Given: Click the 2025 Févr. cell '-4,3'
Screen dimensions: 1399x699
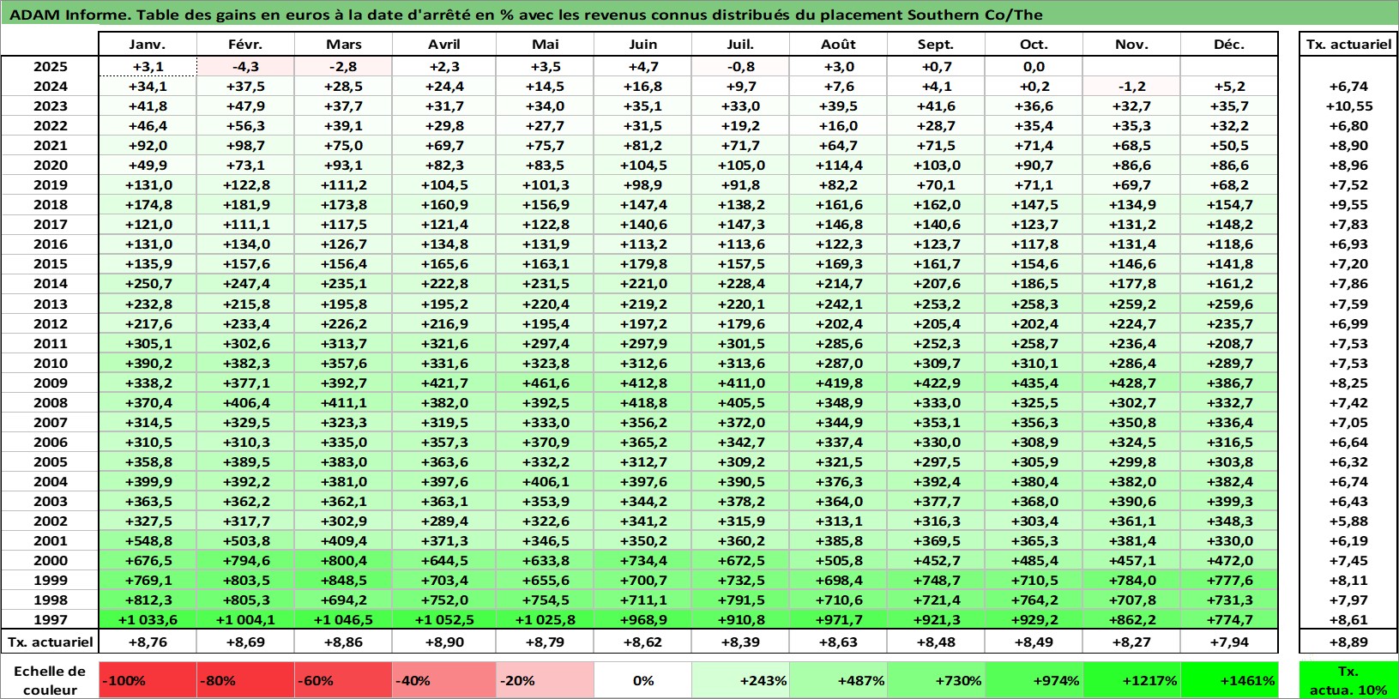Looking at the screenshot, I should (x=245, y=66).
